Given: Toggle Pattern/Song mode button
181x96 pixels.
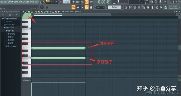Looking at the screenshot, I should (x=48, y=2).
